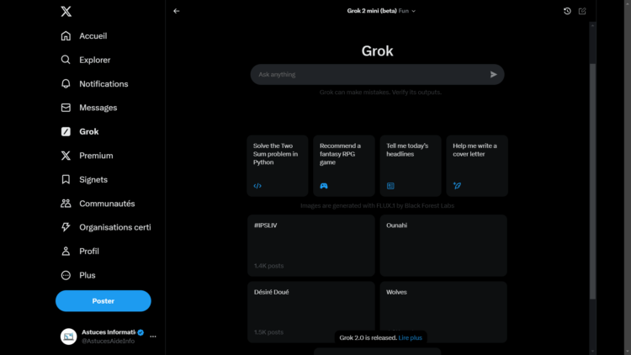Click the Grok page vertical scrollbar

(592, 181)
